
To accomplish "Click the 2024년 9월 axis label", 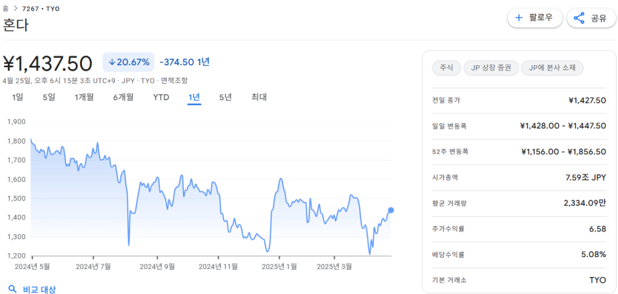I will click(157, 266).
